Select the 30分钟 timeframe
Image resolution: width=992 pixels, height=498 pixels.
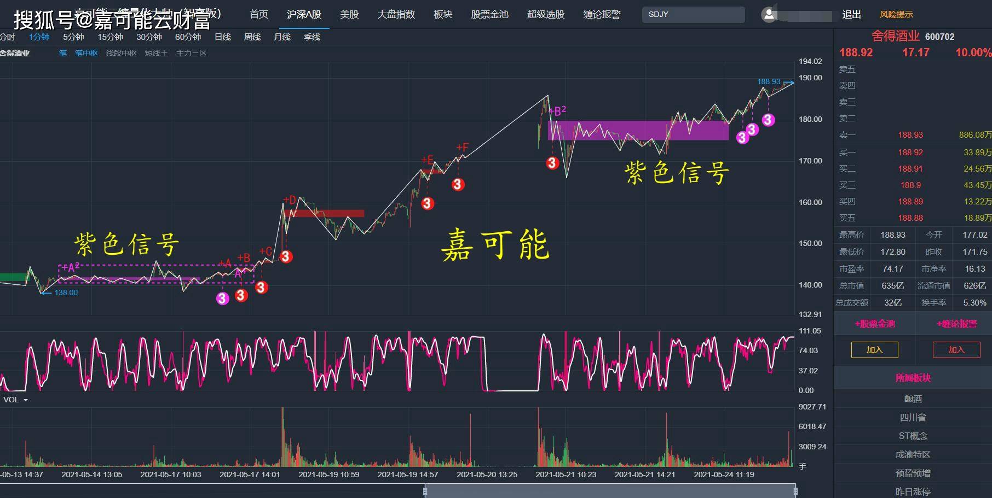149,37
